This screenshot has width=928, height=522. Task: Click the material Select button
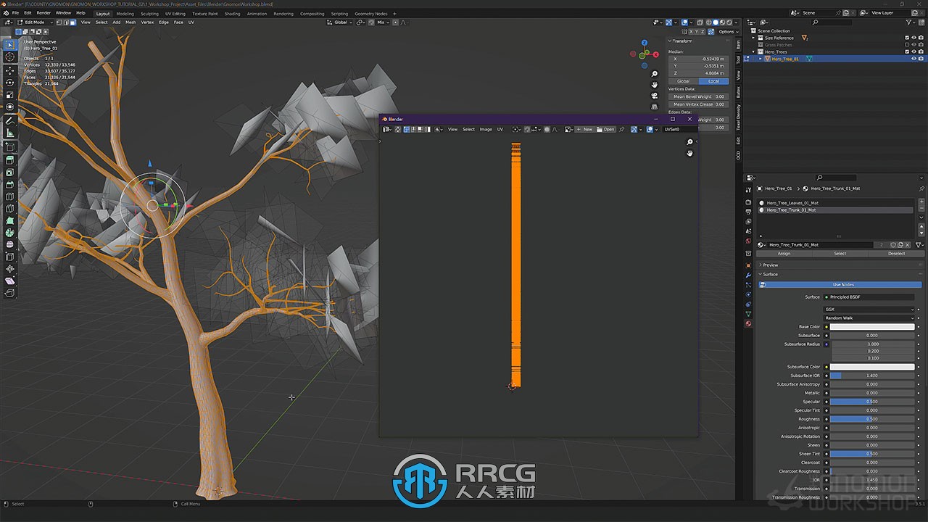[840, 254]
